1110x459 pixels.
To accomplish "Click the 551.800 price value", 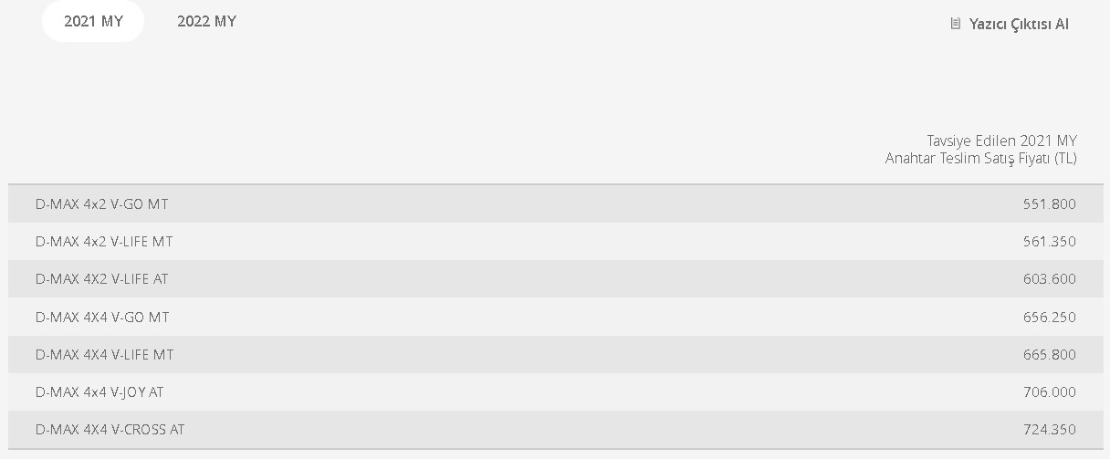I will pos(1050,203).
